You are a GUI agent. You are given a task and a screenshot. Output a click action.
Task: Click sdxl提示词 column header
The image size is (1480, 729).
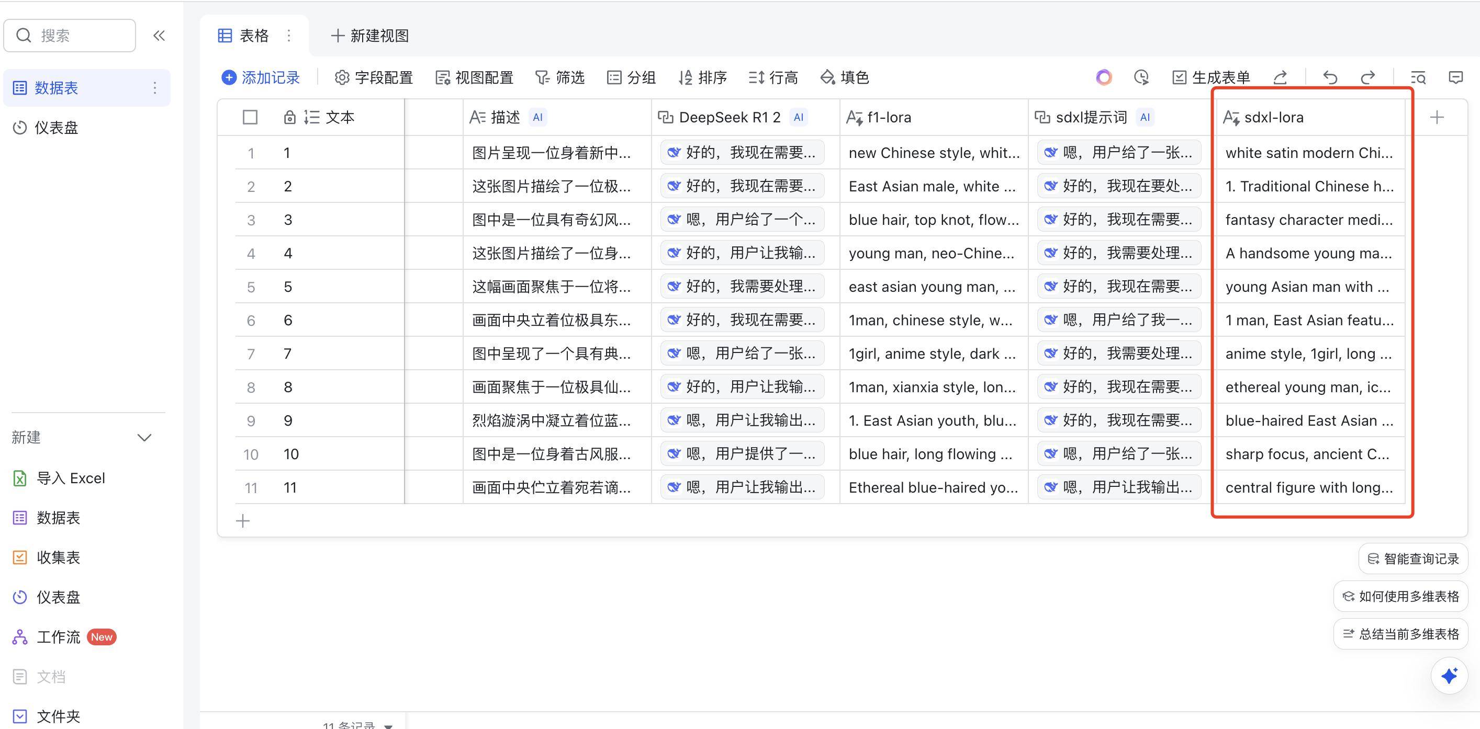coord(1122,118)
